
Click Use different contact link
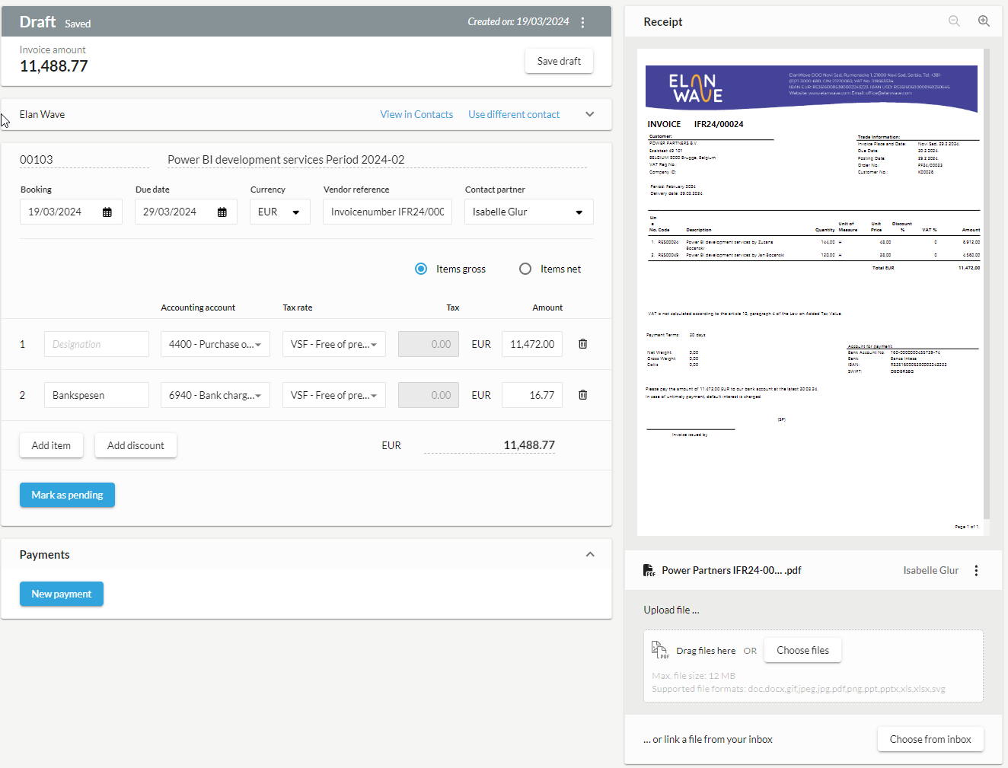pyautogui.click(x=514, y=114)
